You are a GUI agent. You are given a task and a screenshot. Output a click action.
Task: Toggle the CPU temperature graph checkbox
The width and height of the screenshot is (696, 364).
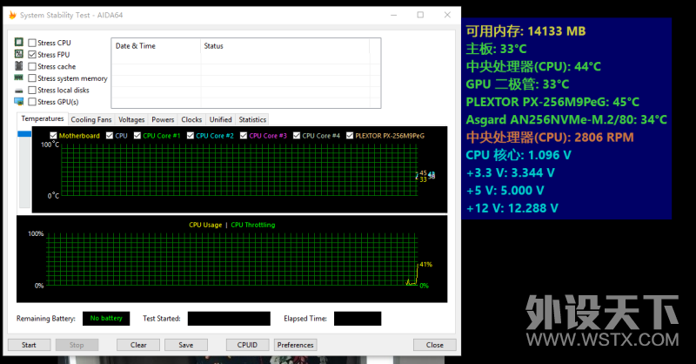(110, 136)
